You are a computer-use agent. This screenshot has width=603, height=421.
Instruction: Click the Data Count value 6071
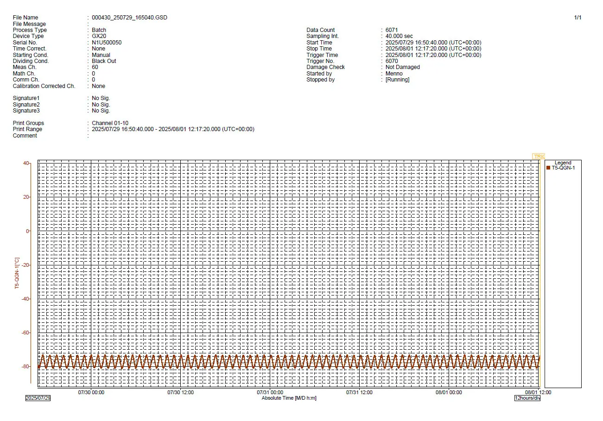392,30
